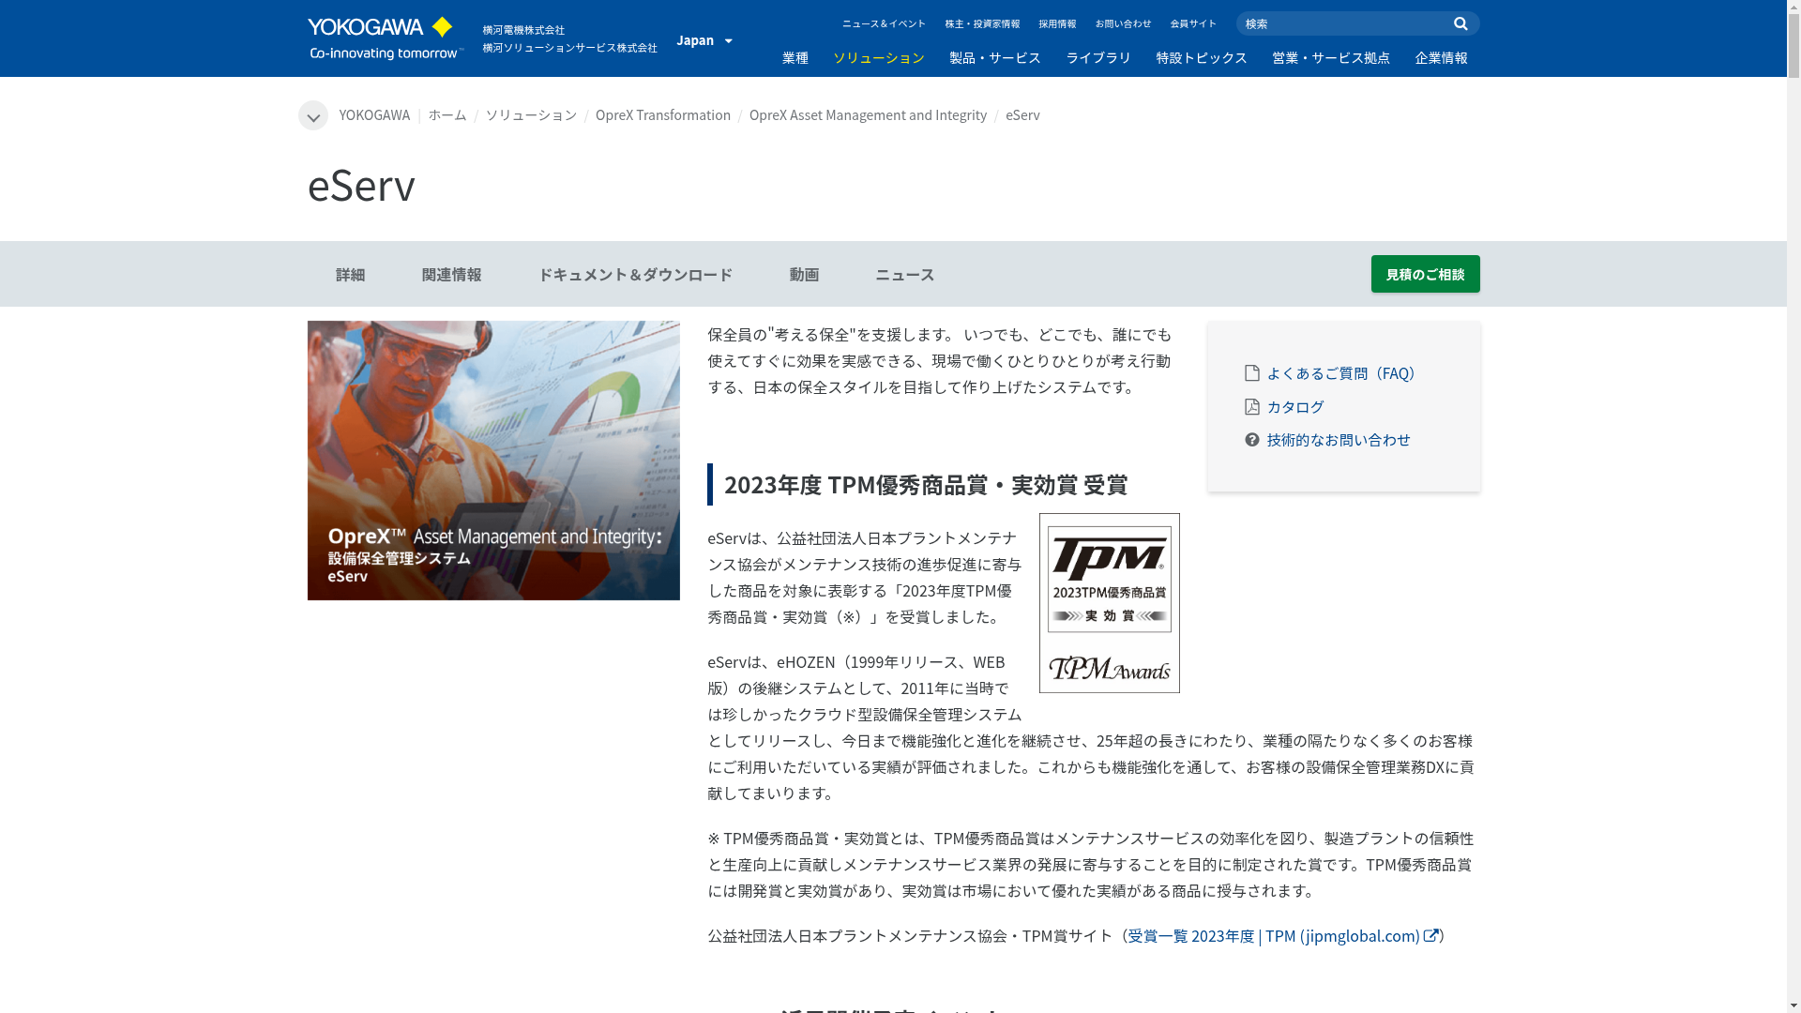The image size is (1801, 1013).
Task: Open the 業種 main menu
Action: coord(795,58)
